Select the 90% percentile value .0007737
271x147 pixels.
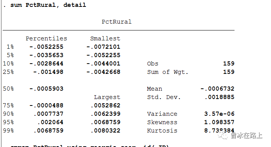coord(48,114)
